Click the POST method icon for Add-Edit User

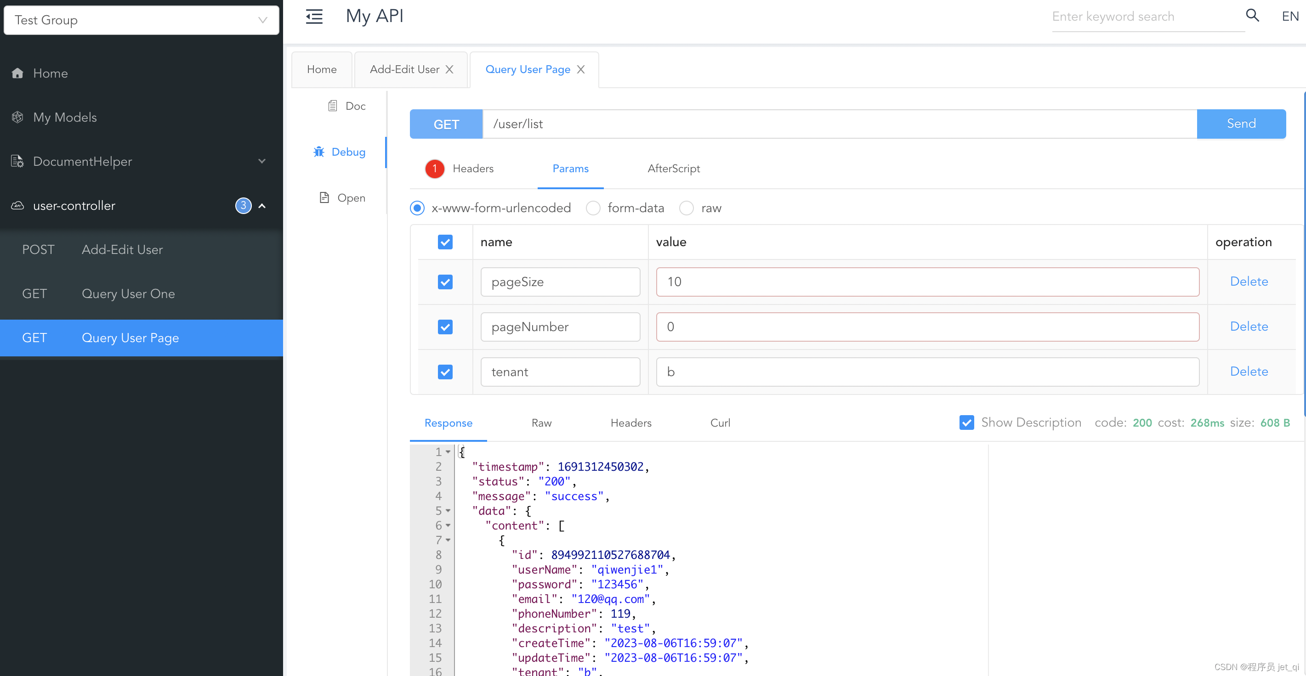[37, 249]
